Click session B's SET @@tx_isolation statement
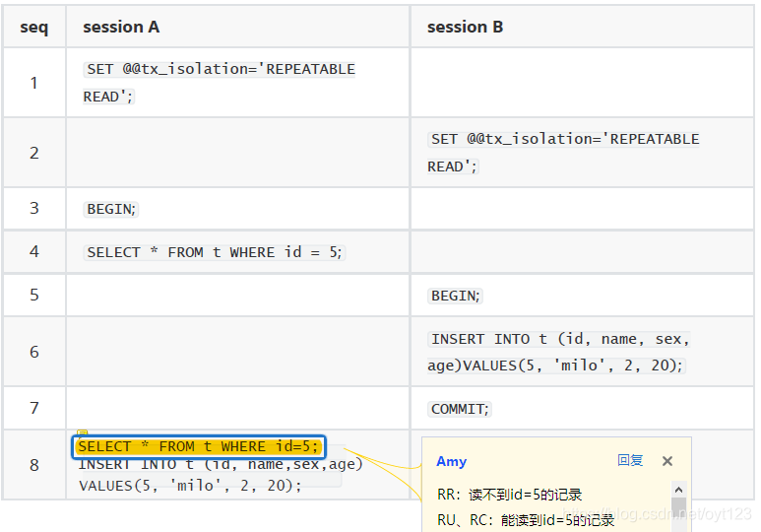 (563, 153)
